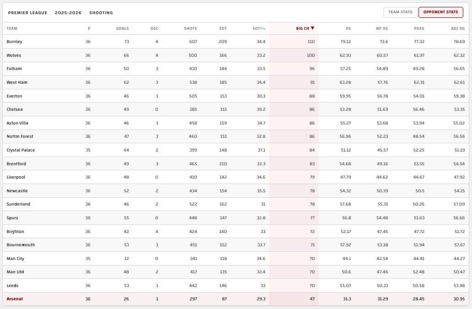Click Wolves' big chances value 100

(x=311, y=55)
